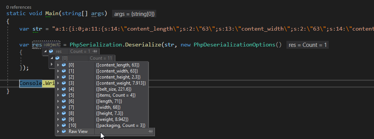Expand the content_width entry arrow
Viewport: 374px width, 139px height.
[x=58, y=71]
